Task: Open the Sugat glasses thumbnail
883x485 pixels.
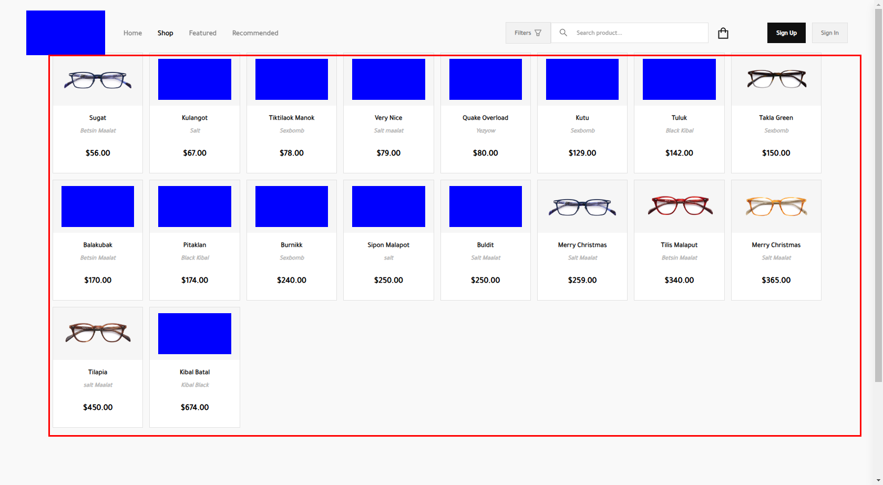Action: coord(98,80)
